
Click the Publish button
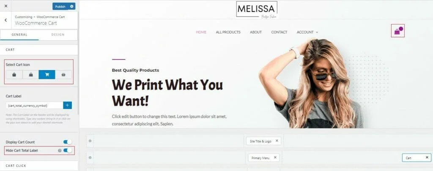[x=60, y=6]
